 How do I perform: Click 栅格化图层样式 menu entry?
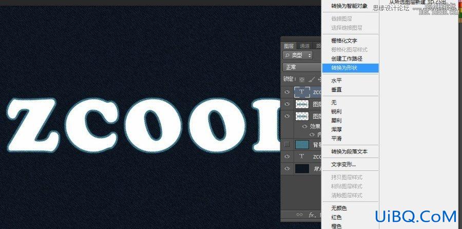coord(350,49)
